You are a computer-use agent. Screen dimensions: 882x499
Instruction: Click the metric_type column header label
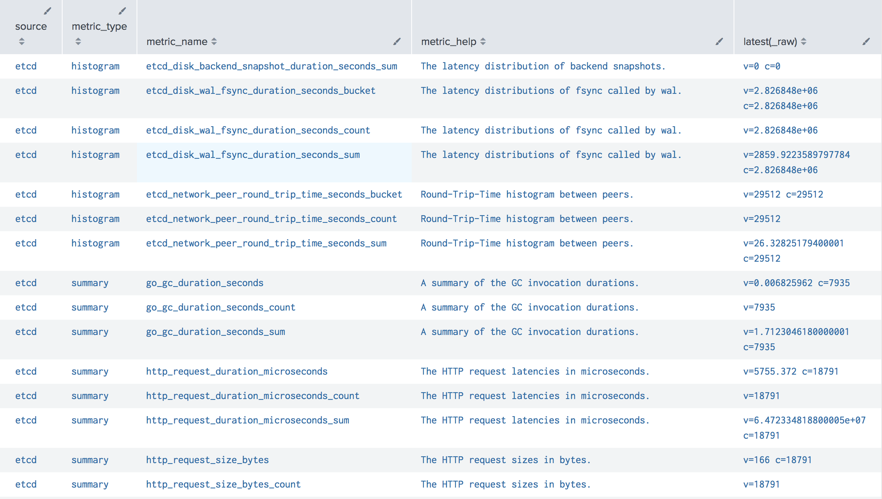pos(99,27)
